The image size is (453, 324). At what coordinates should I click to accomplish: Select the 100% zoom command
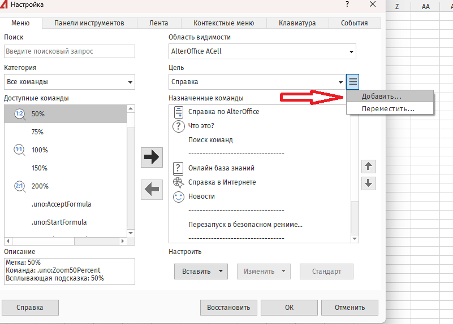tap(39, 150)
